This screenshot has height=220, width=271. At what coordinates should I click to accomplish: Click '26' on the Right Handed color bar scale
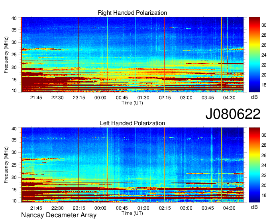coord(264,45)
